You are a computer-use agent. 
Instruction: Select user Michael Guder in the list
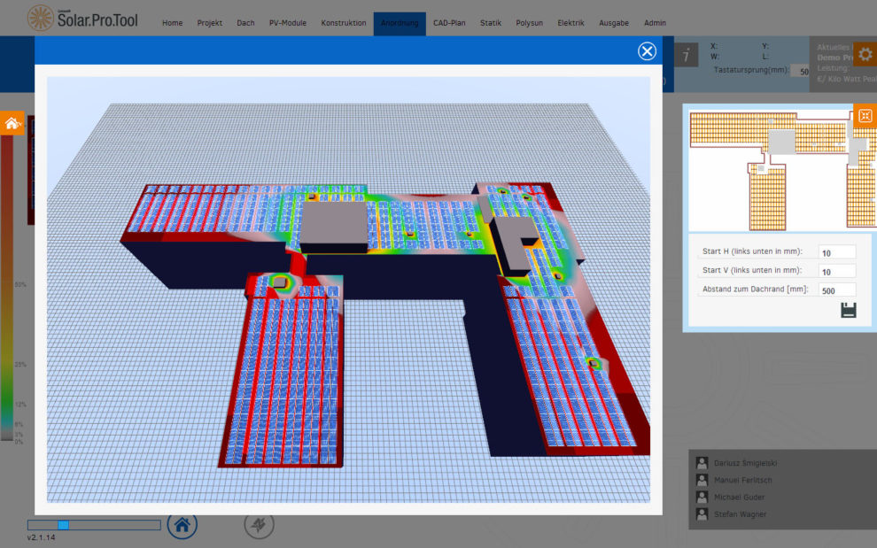pyautogui.click(x=740, y=498)
